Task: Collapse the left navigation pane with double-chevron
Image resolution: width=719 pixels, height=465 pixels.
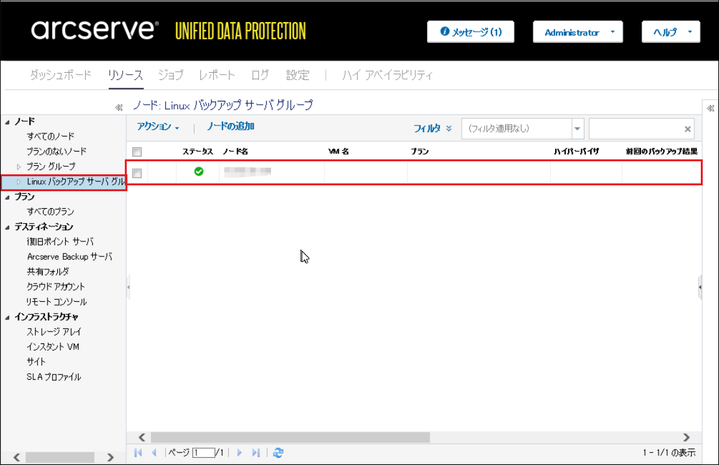Action: click(119, 107)
